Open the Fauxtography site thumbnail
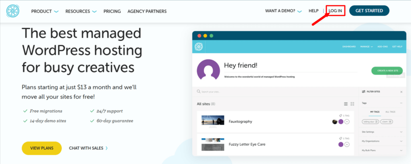 [x=213, y=120]
